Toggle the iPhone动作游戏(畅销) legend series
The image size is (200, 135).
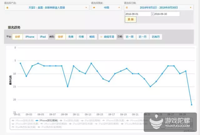(x=54, y=124)
